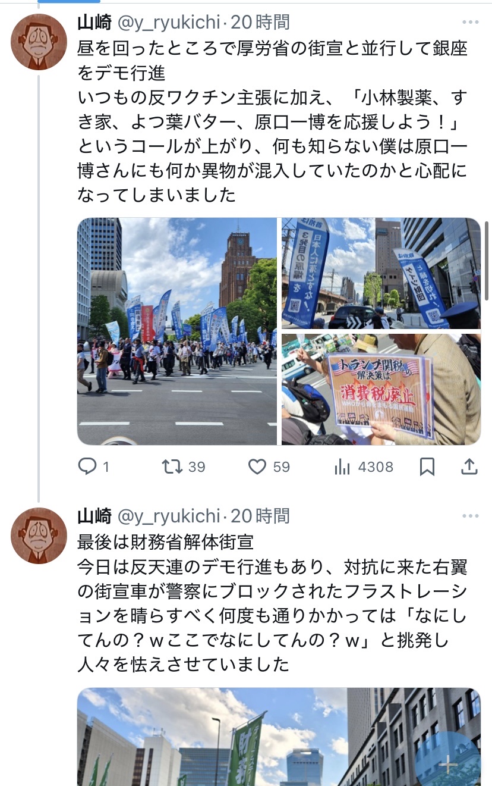This screenshot has height=786, width=492.
Task: Open second tweet's three-dot more menu
Action: coord(470,515)
